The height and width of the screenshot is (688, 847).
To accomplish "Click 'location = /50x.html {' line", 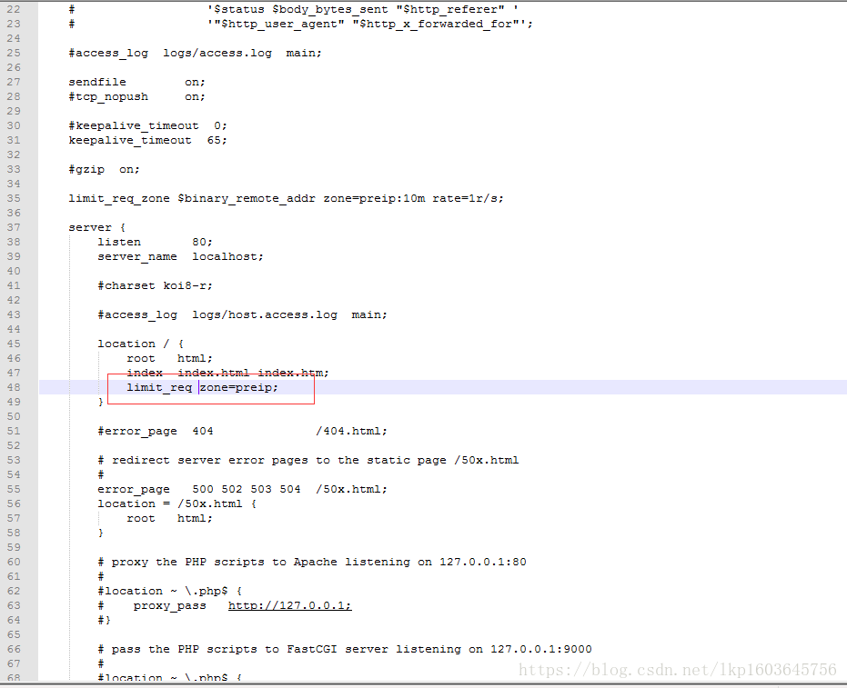I will click(176, 504).
